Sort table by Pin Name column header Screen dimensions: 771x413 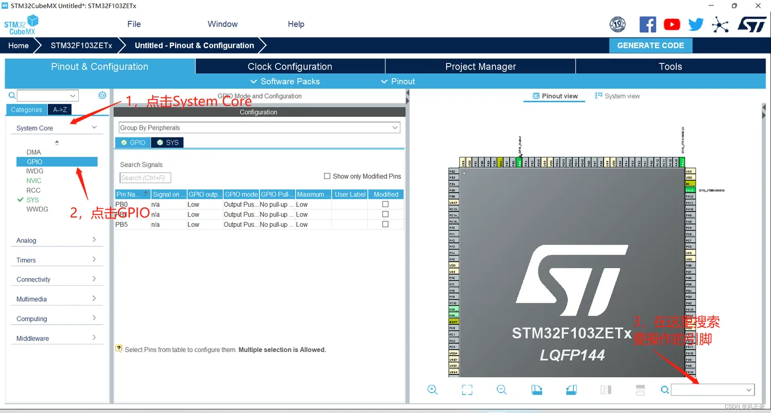(133, 194)
